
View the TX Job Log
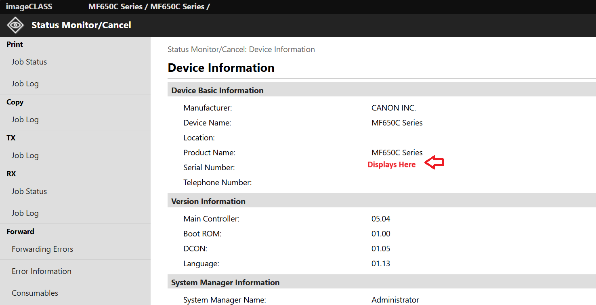click(x=25, y=155)
